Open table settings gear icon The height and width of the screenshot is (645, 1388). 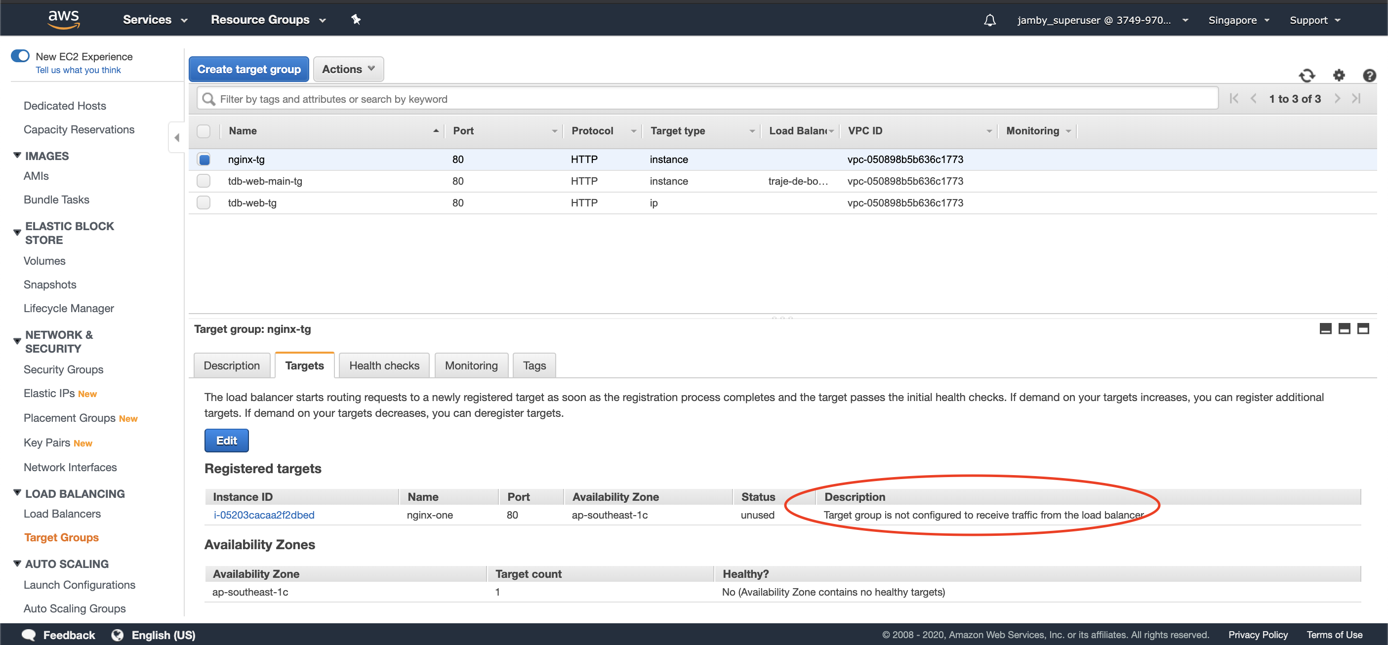[1339, 76]
